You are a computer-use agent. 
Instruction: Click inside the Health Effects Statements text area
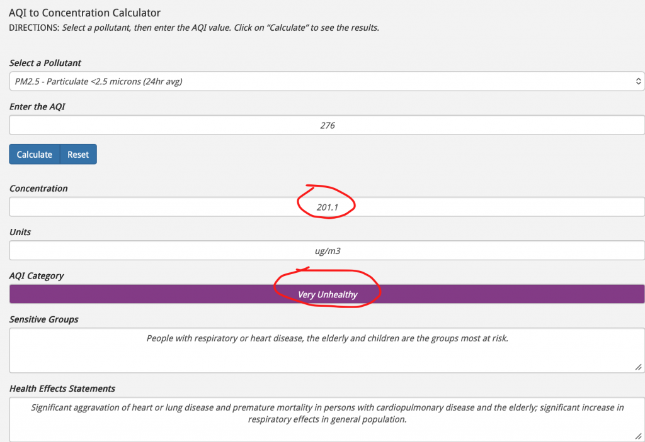pos(326,418)
